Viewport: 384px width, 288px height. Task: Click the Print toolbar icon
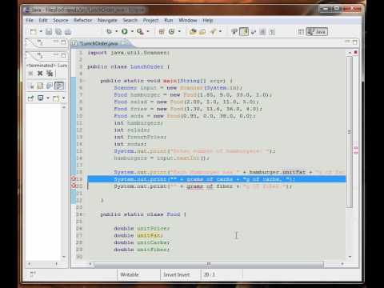tap(68, 32)
